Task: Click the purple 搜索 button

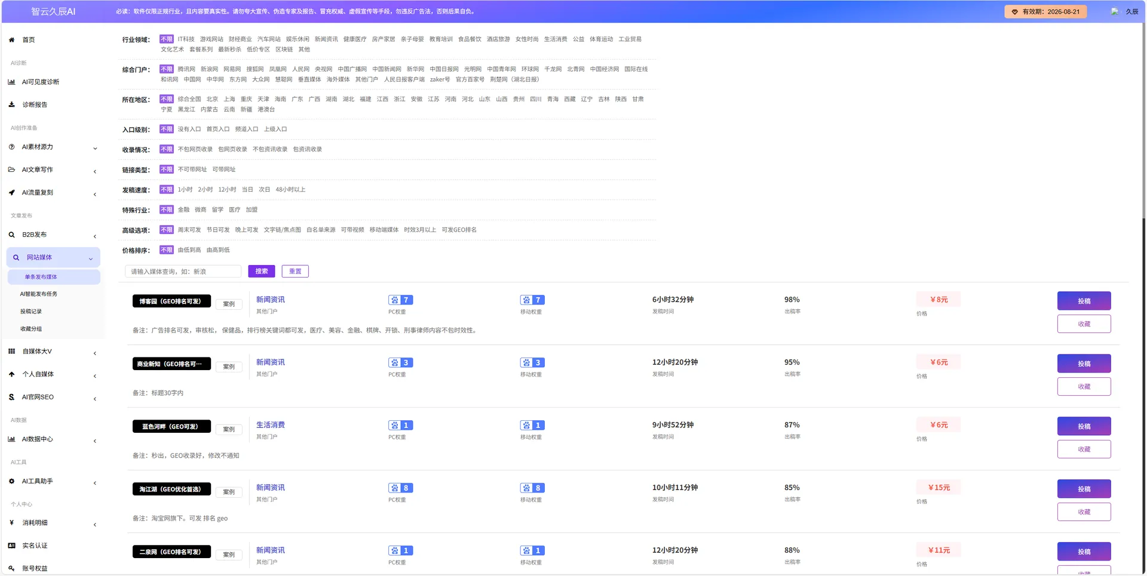Action: click(262, 271)
